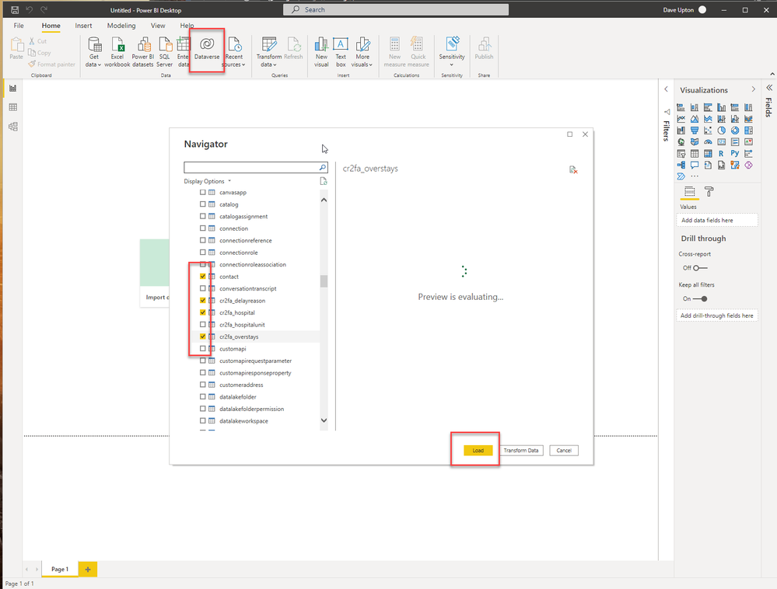Image resolution: width=777 pixels, height=589 pixels.
Task: Open Power BI datasets
Action: (x=142, y=51)
